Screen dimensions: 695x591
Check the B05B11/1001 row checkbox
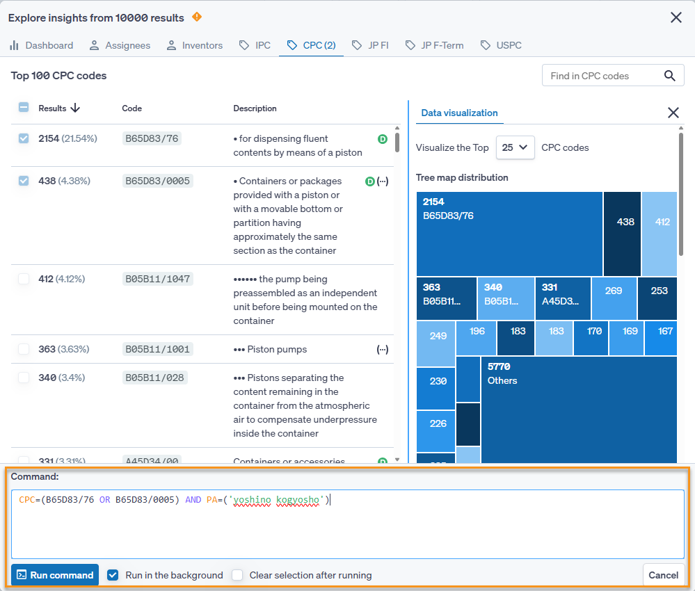(24, 348)
